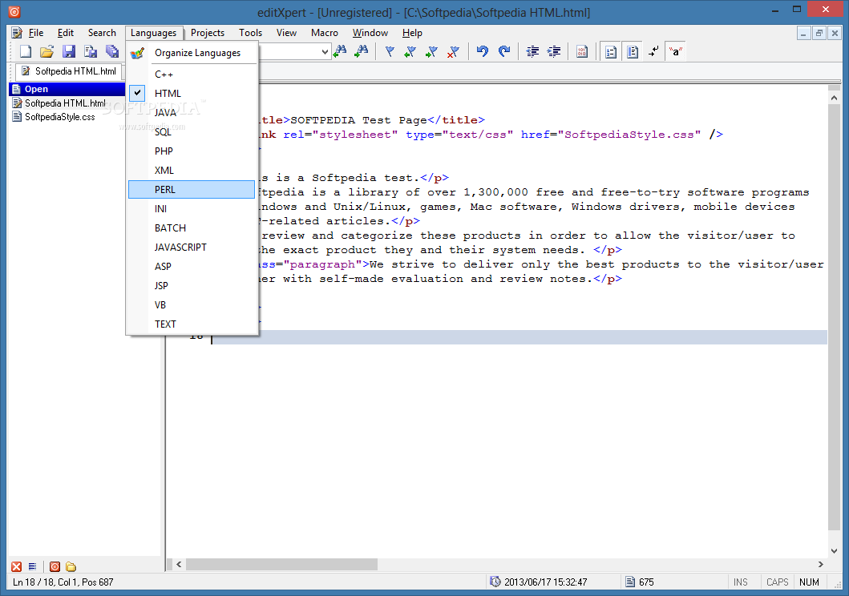Open the Window menu
This screenshot has height=596, width=849.
tap(370, 33)
